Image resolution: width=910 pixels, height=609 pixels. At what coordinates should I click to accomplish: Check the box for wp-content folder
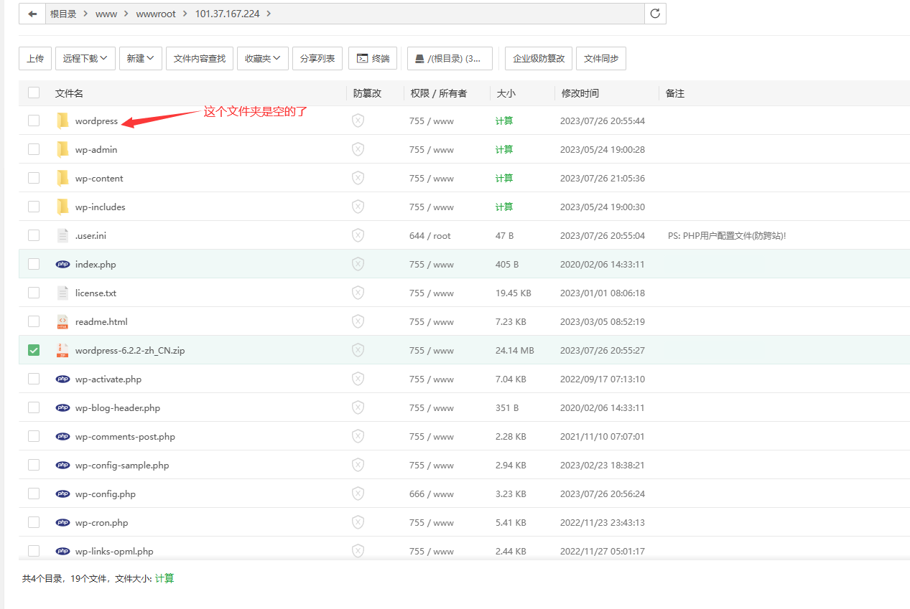coord(34,178)
